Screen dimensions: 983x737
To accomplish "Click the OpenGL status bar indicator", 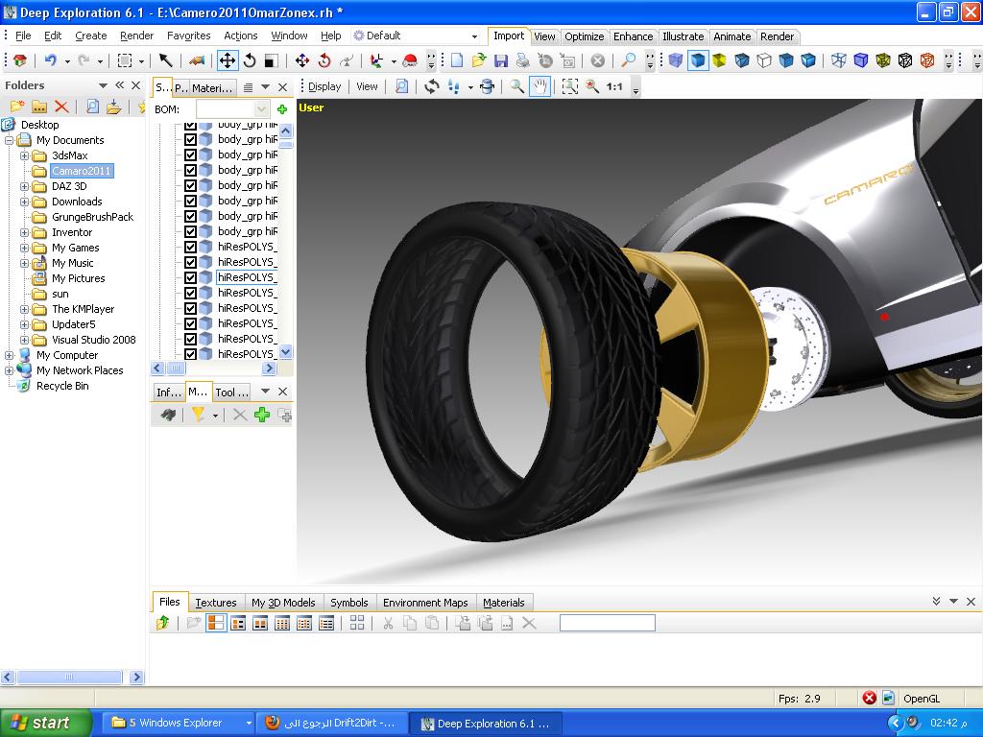I will [x=922, y=699].
